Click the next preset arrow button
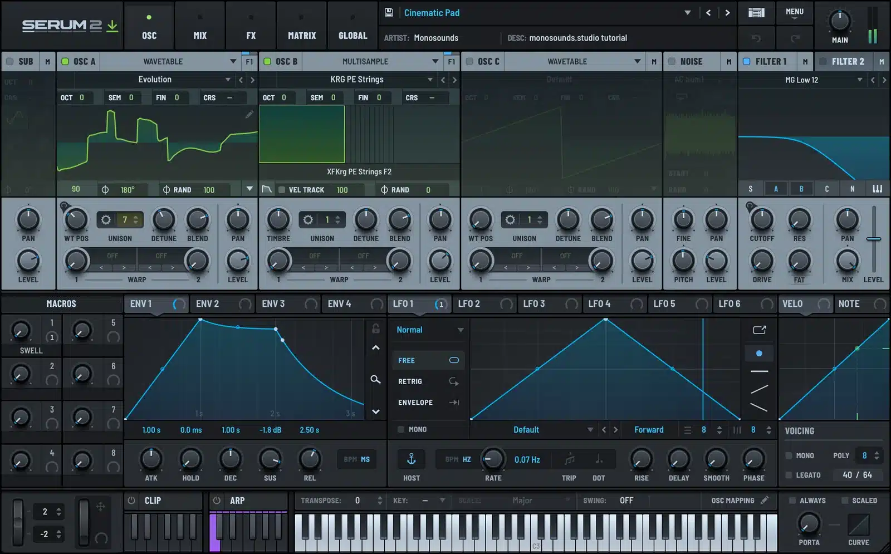The width and height of the screenshot is (891, 554). point(727,12)
